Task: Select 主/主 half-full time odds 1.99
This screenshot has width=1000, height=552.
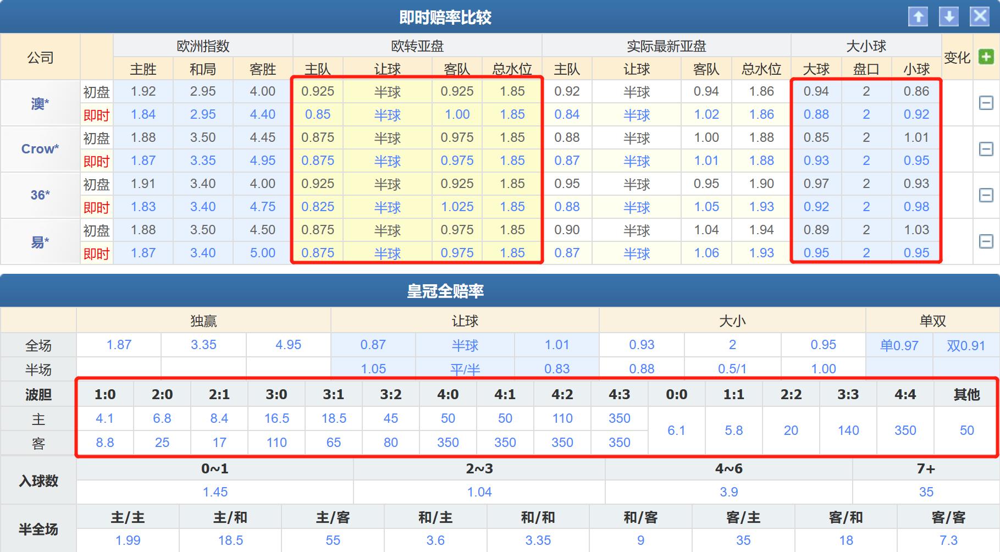Action: tap(128, 540)
